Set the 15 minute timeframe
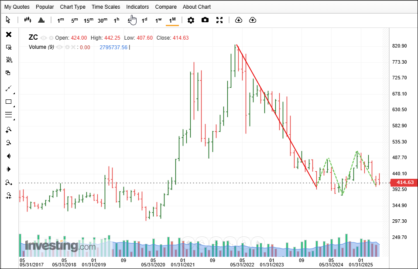 pos(89,20)
